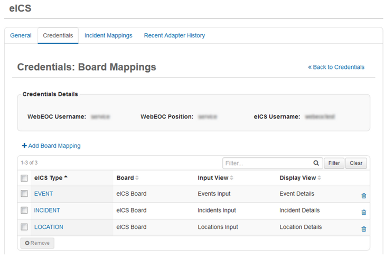Click into the Filter text field
The height and width of the screenshot is (259, 384).
[267, 163]
